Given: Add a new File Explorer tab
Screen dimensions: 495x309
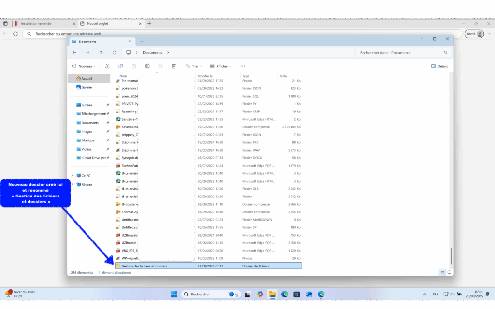Looking at the screenshot, I should (142, 42).
